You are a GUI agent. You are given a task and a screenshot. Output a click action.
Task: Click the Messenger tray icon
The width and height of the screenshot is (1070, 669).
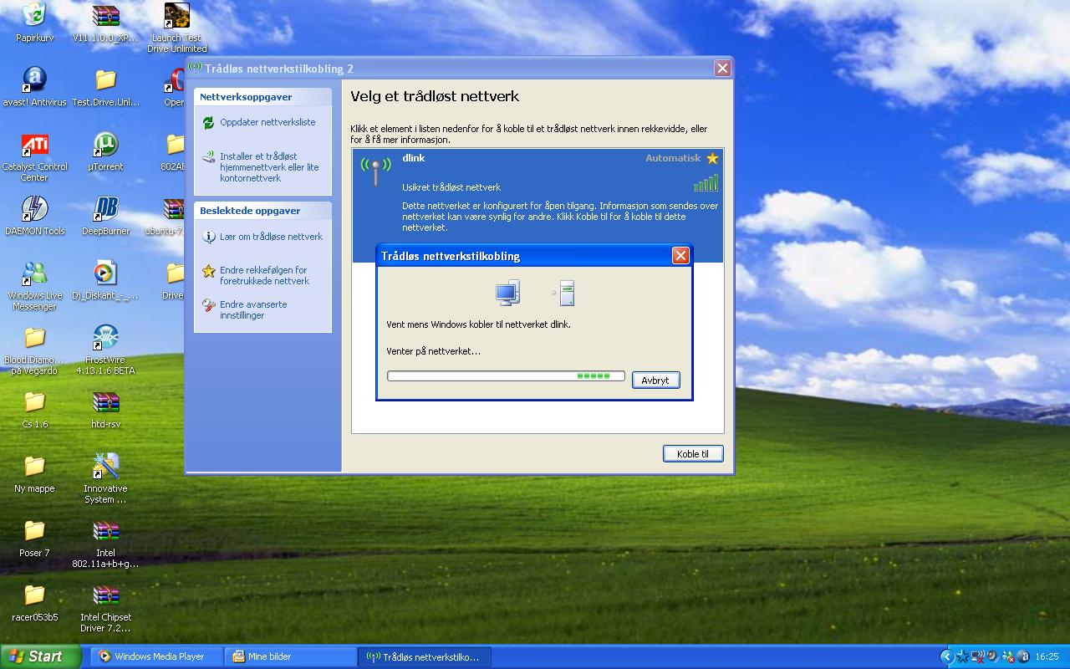click(1007, 656)
